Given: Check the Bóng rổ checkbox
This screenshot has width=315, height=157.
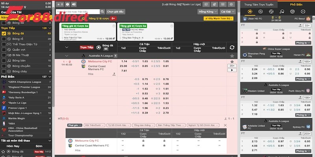Looking at the screenshot, I should tap(4, 39).
